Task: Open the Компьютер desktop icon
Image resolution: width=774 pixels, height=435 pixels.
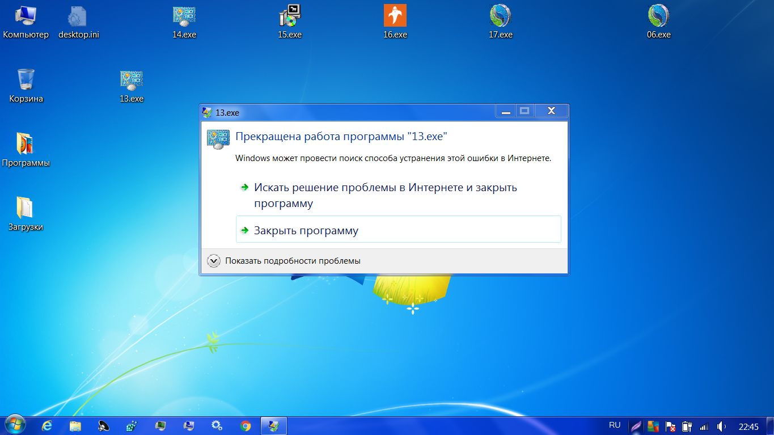Action: click(26, 22)
